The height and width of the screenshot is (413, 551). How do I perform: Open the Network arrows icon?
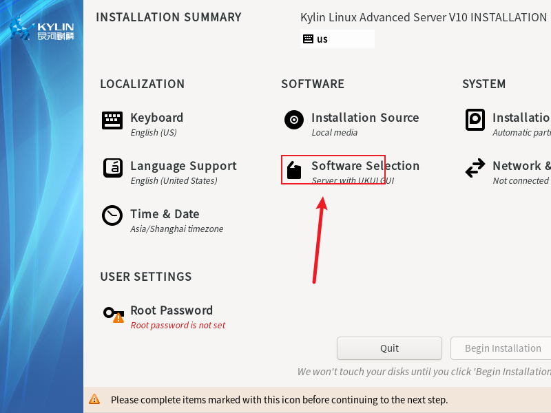click(475, 168)
